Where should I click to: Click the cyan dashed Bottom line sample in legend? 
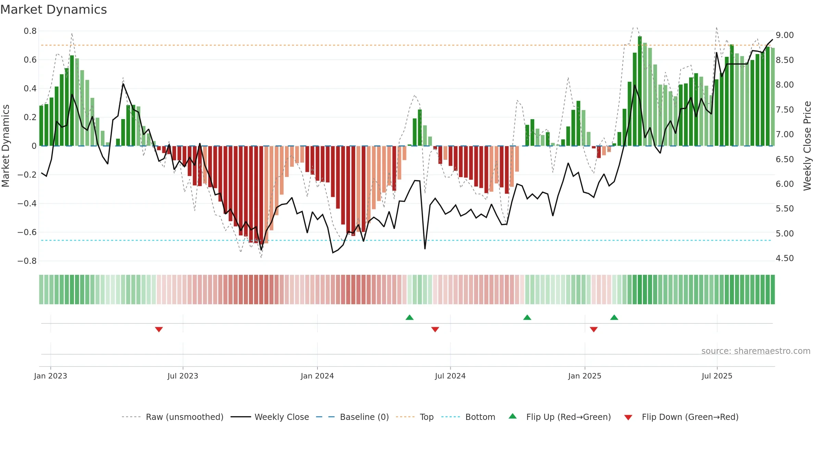[451, 417]
